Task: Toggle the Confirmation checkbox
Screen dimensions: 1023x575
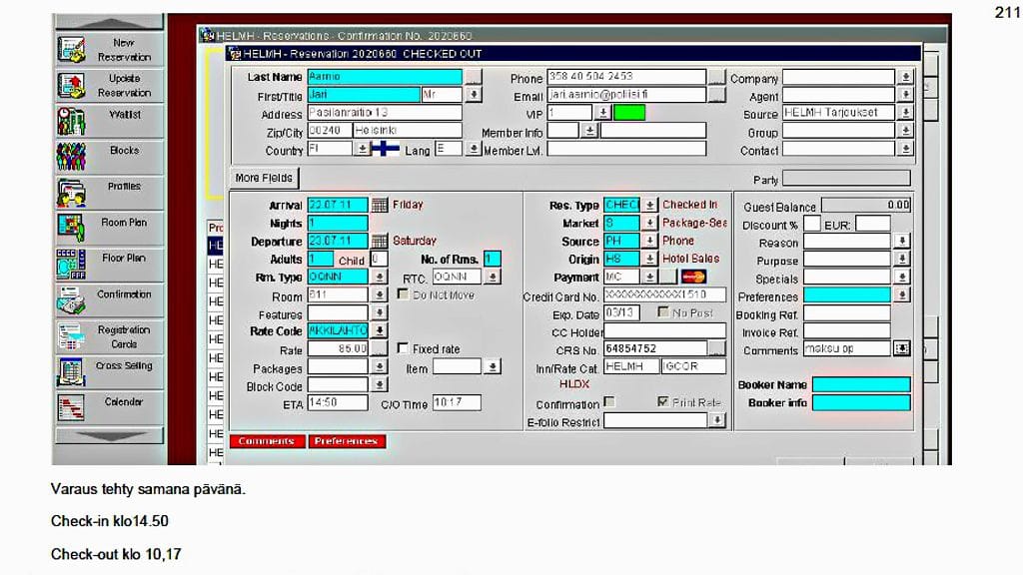Action: 609,402
